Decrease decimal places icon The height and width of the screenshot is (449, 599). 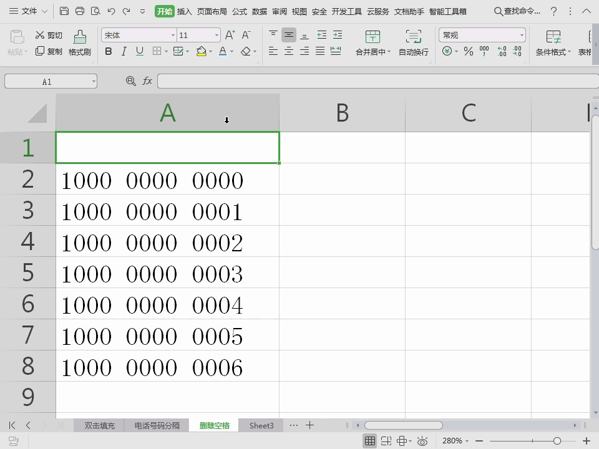[517, 51]
